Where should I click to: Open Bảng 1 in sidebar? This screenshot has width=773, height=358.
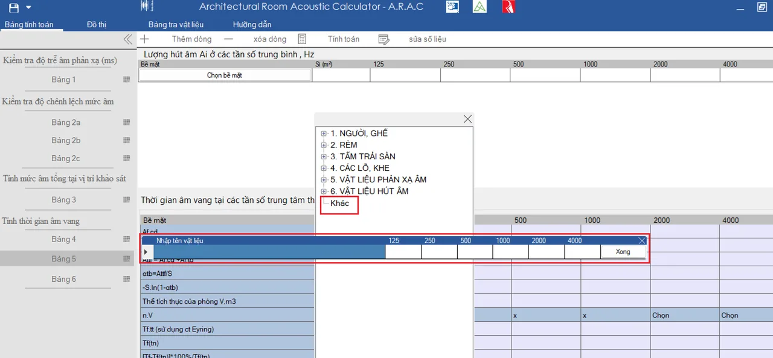(63, 80)
